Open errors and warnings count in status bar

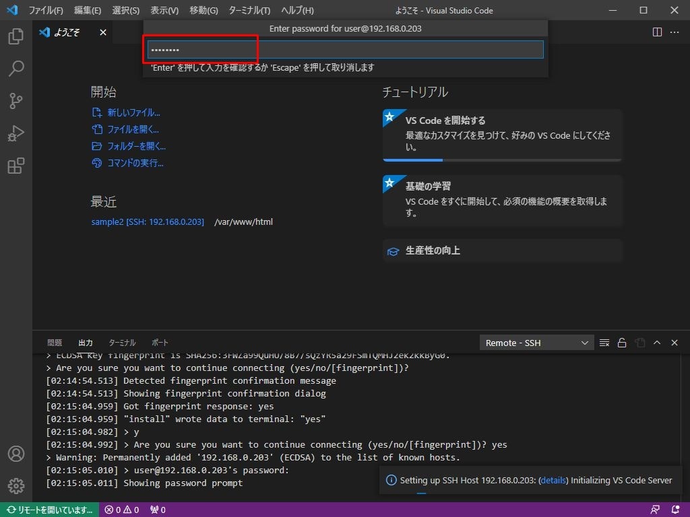(x=122, y=510)
